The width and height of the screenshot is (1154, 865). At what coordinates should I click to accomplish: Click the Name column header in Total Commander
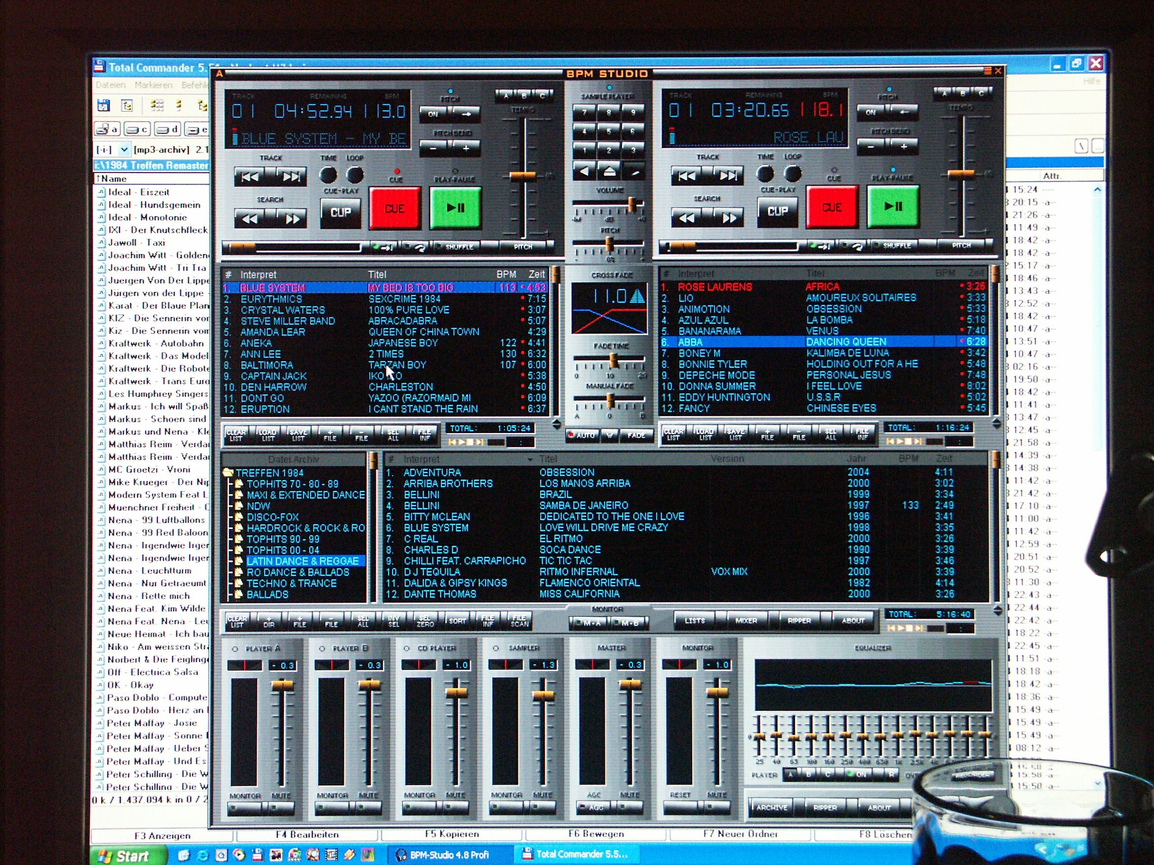pyautogui.click(x=151, y=178)
